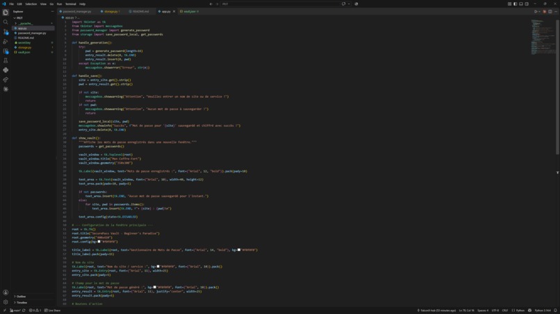Open the Go menu
The height and width of the screenshot is (314, 560).
(51, 4)
